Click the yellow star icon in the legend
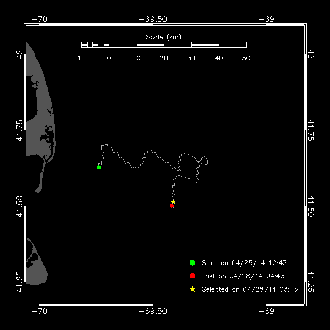This screenshot has width=330, height=330. [x=193, y=289]
